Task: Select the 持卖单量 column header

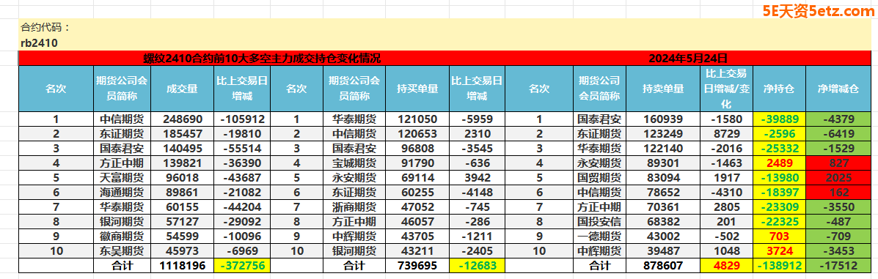Action: pos(663,89)
